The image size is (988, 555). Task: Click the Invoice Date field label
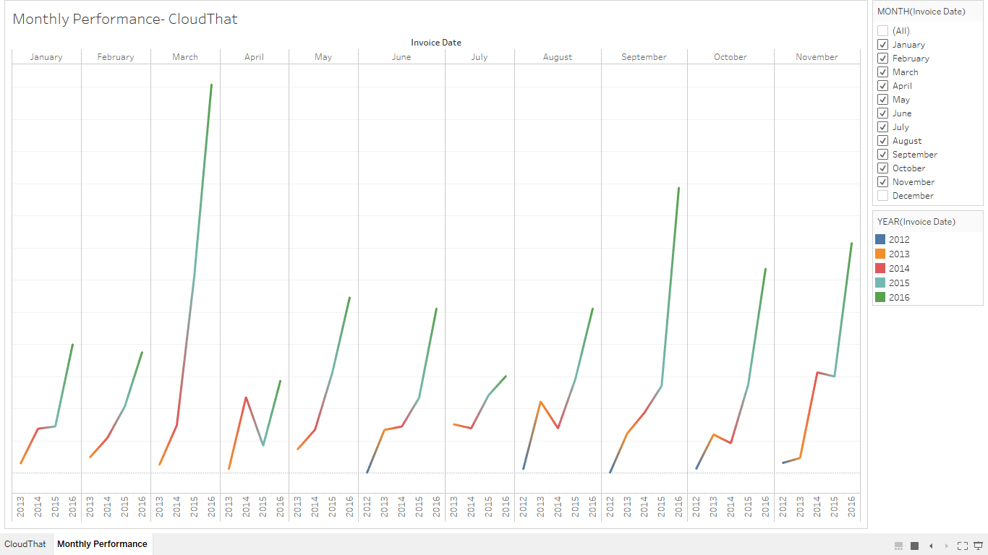coord(436,43)
